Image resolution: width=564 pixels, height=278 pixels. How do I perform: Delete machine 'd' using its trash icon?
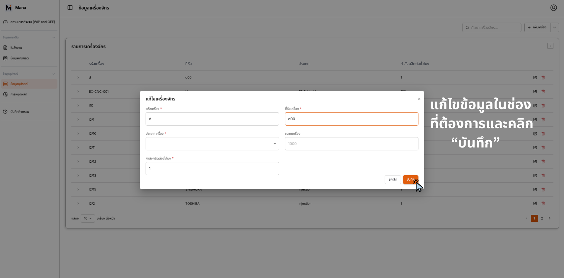[x=543, y=77]
